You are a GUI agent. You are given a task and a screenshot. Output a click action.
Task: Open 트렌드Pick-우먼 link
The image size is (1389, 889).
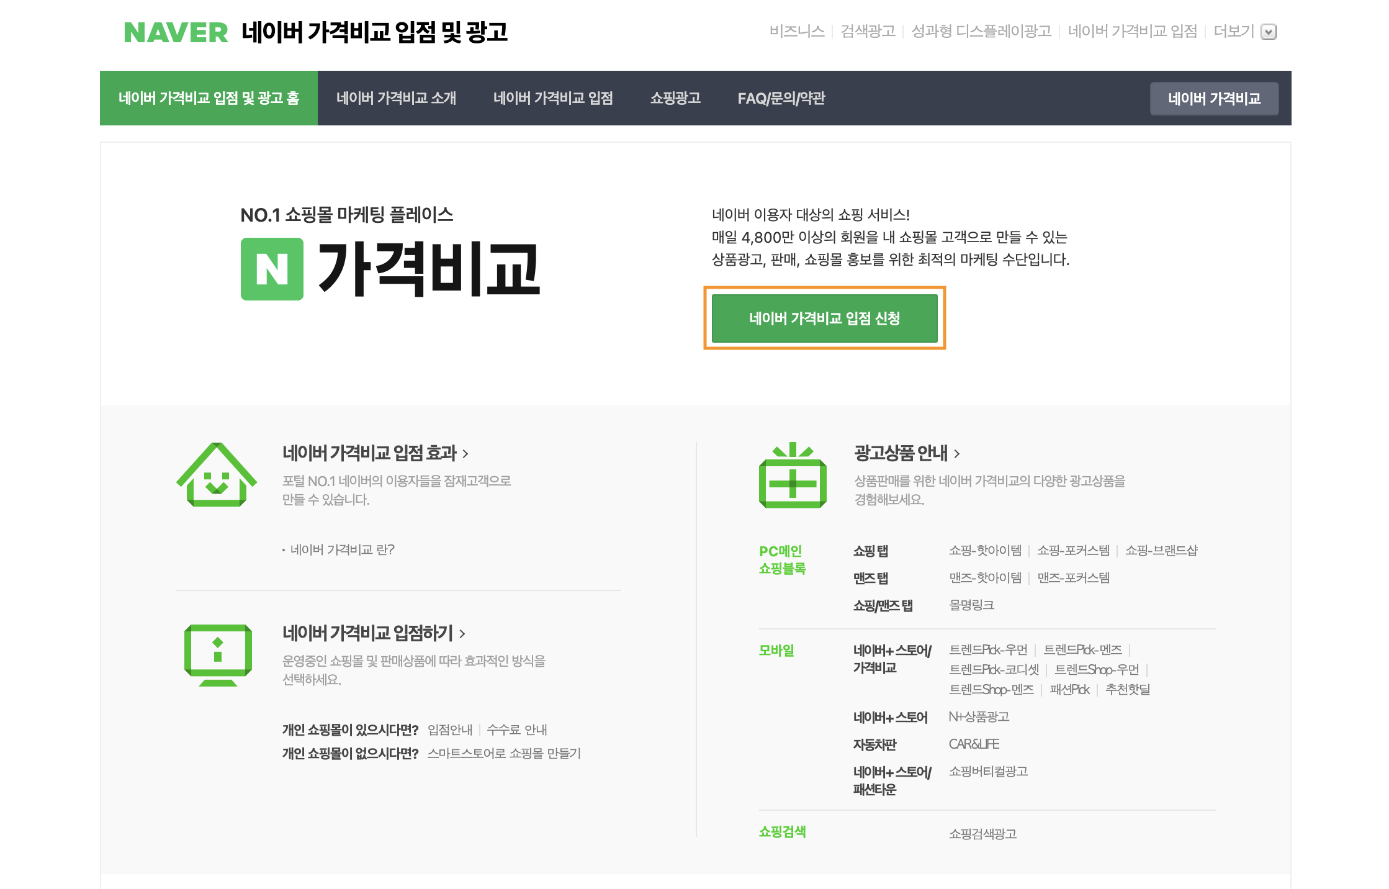coord(988,649)
